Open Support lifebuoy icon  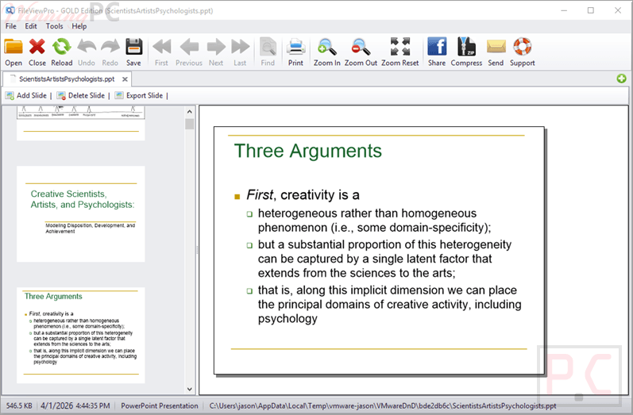pos(522,46)
